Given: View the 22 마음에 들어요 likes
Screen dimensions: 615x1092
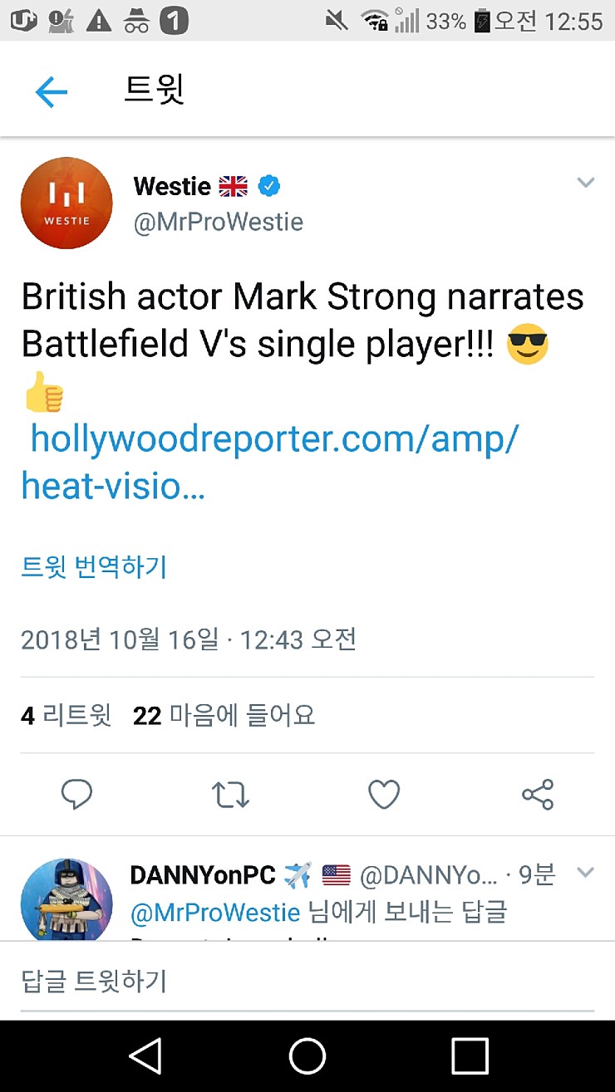Looking at the screenshot, I should pyautogui.click(x=224, y=715).
